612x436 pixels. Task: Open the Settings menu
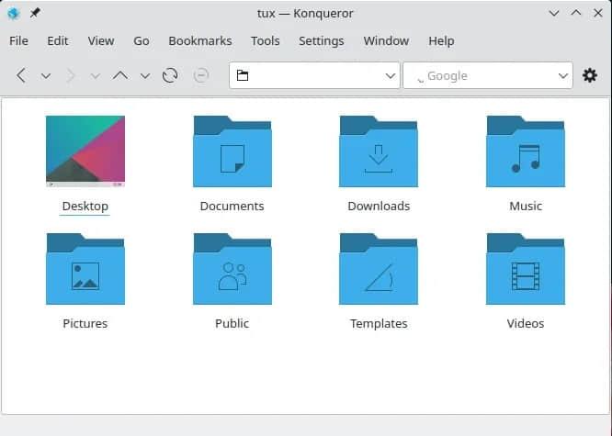click(x=321, y=40)
